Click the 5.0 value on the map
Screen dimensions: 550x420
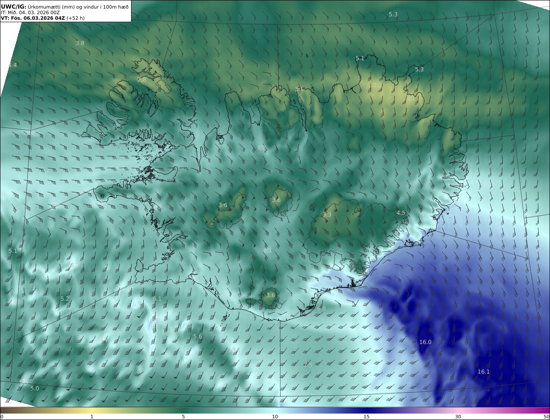click(x=35, y=388)
